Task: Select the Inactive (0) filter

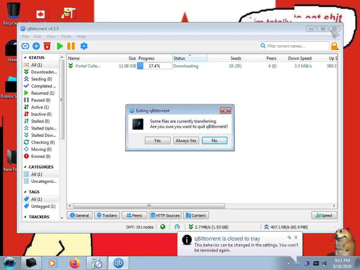Action: pyautogui.click(x=41, y=114)
